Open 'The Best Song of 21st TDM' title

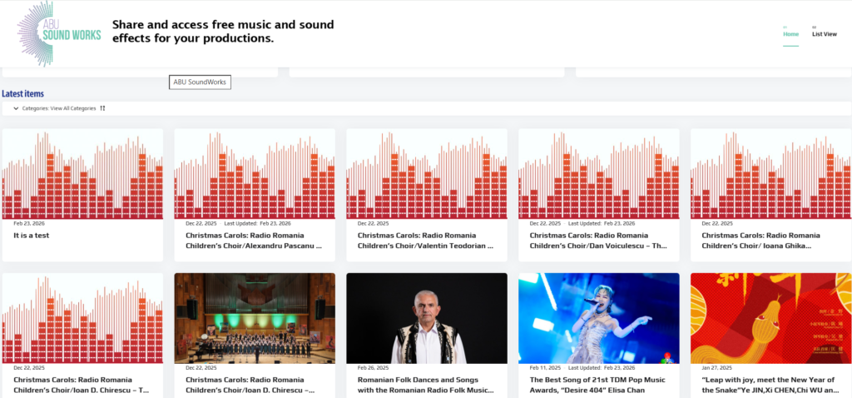[597, 385]
